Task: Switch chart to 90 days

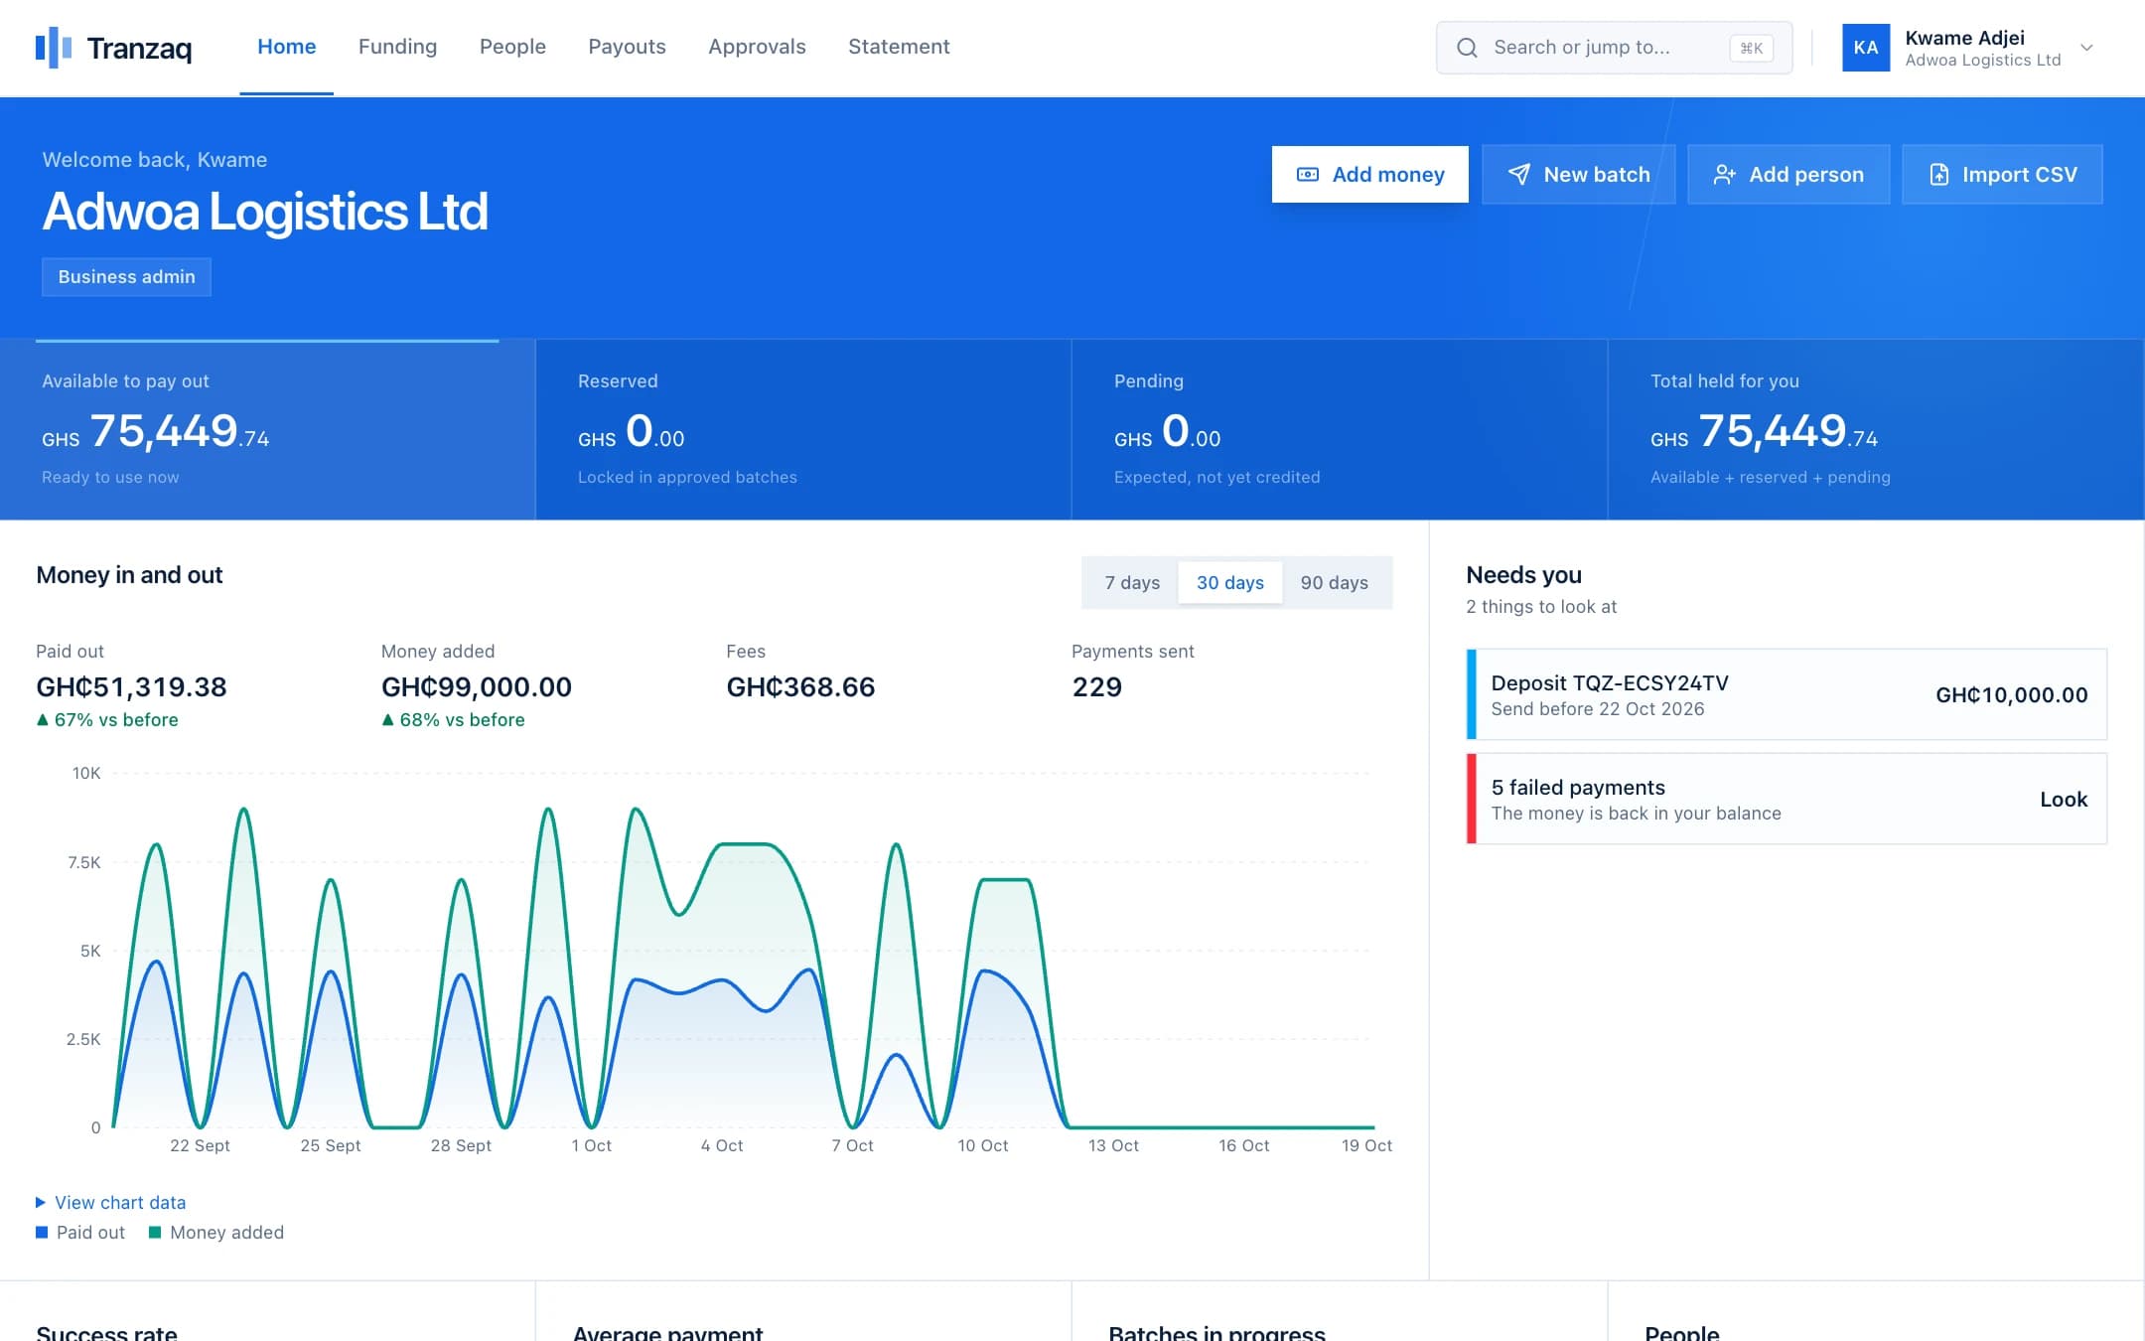Action: [1334, 583]
